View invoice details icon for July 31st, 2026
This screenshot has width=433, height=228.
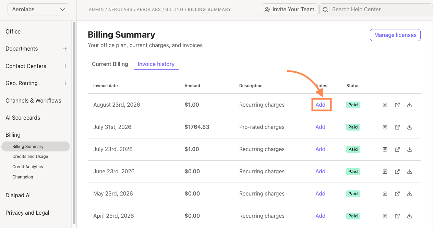(385, 127)
